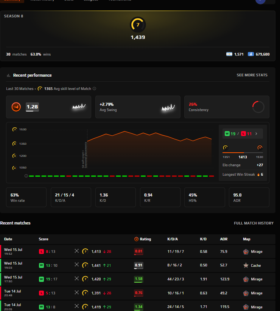Click Mirage map icon in 17:50 match
The image size is (280, 311).
point(246,279)
